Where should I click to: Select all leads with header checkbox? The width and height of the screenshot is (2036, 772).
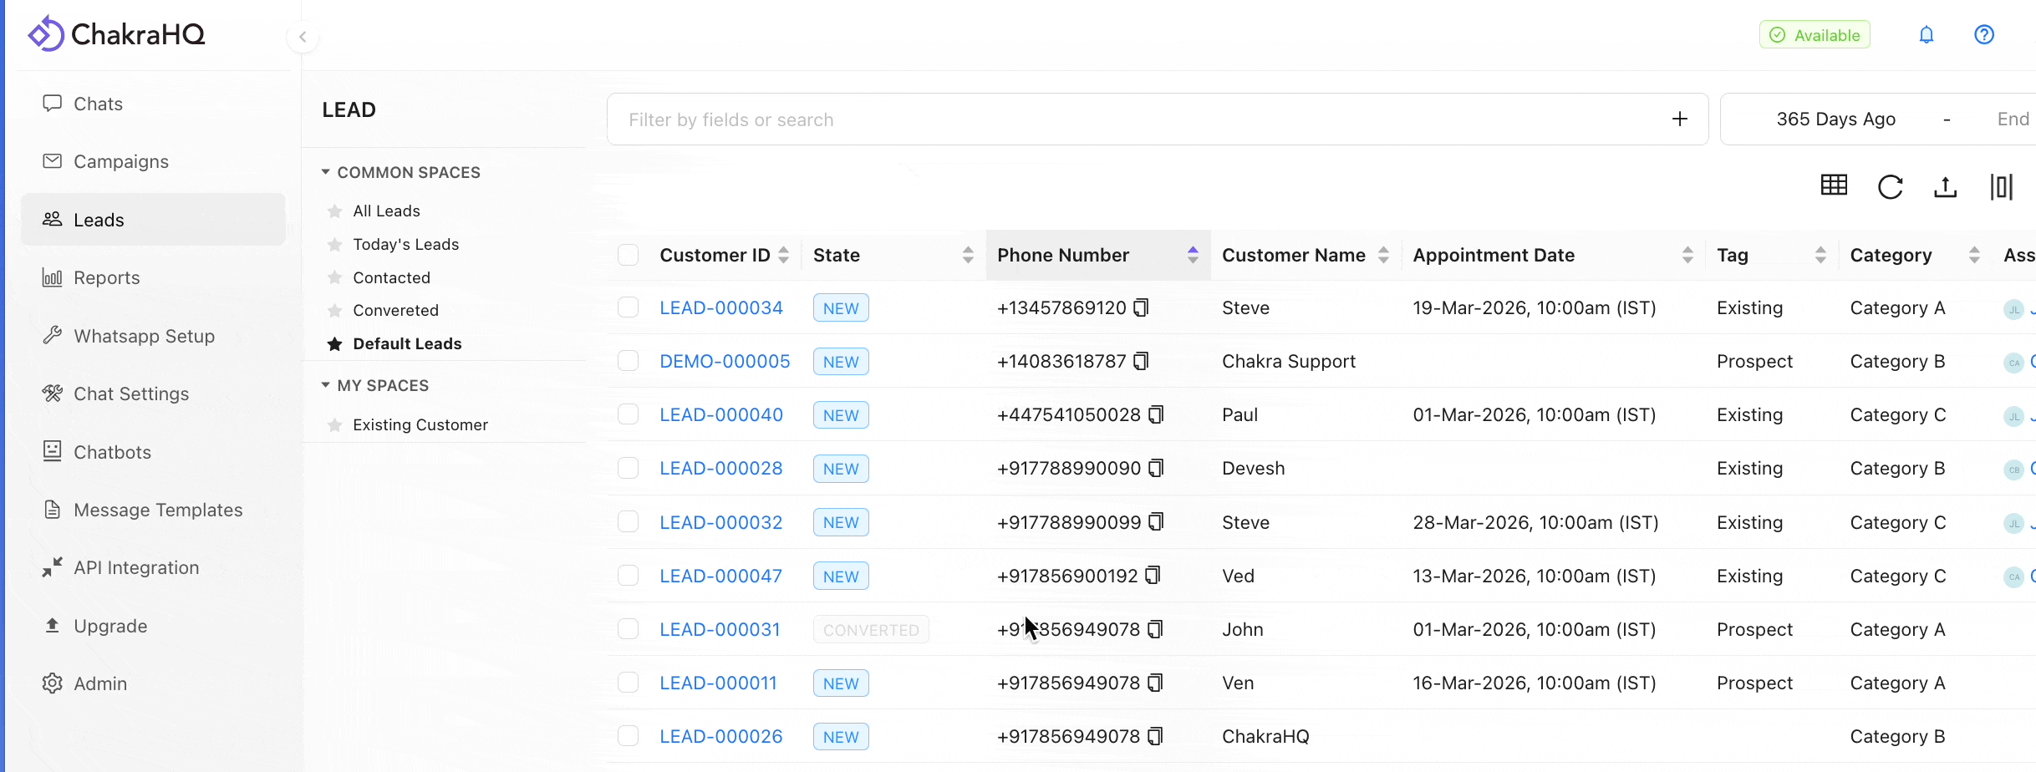pyautogui.click(x=628, y=254)
